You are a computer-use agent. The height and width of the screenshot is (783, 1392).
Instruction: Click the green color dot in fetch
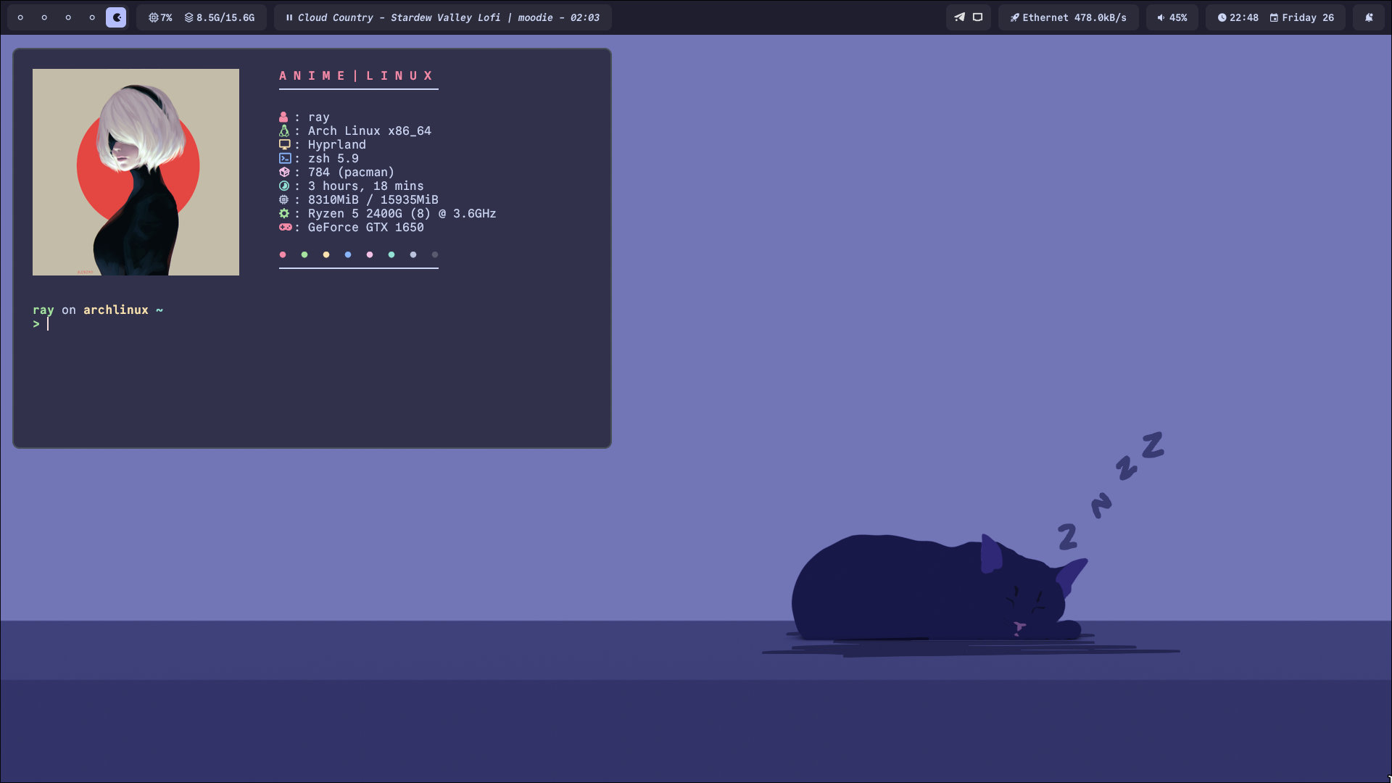[x=304, y=254]
